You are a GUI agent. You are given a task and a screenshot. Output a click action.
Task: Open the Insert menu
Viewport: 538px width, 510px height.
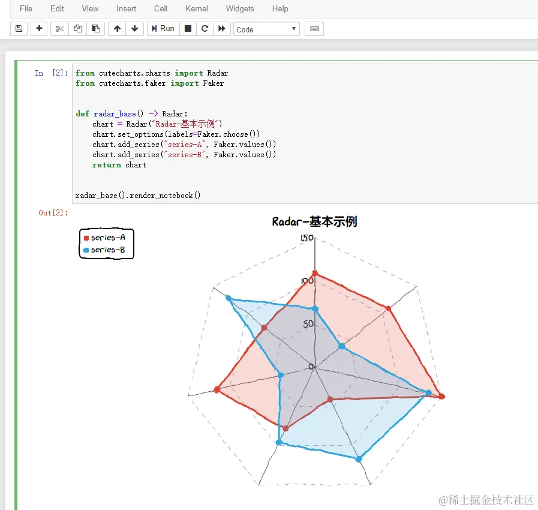[x=127, y=8]
